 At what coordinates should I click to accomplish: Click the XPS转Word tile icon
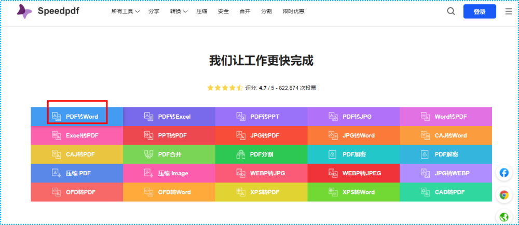pyautogui.click(x=333, y=192)
